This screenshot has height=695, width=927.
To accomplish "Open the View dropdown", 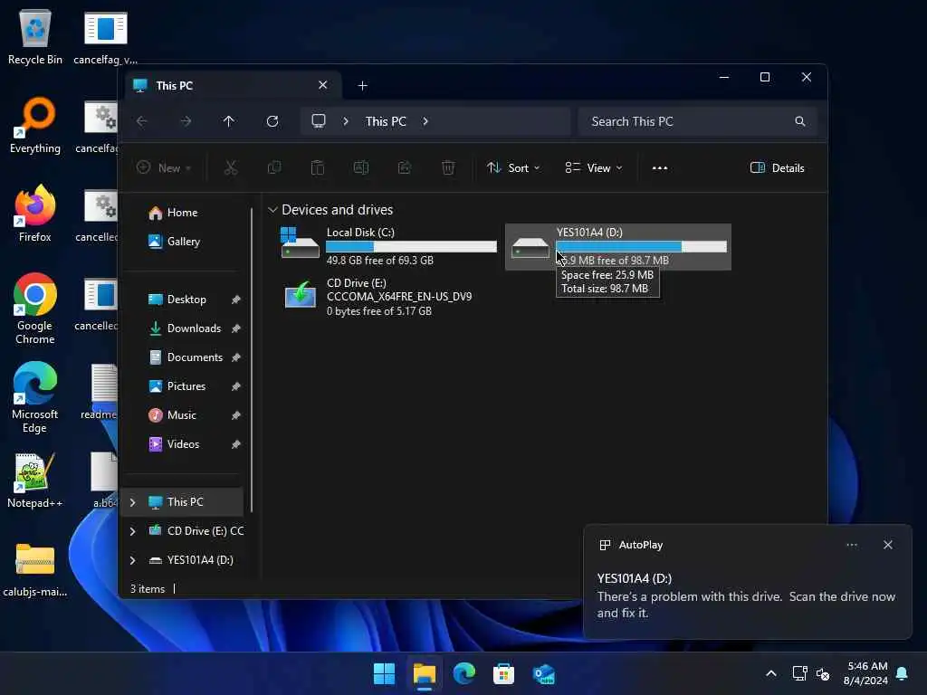I will coord(594,167).
